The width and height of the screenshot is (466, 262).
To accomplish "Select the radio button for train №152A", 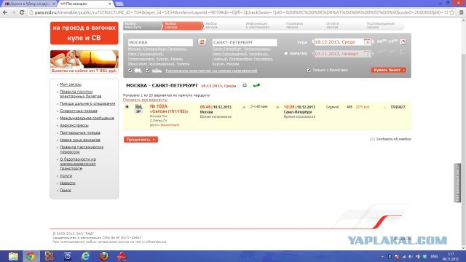I will click(x=127, y=107).
